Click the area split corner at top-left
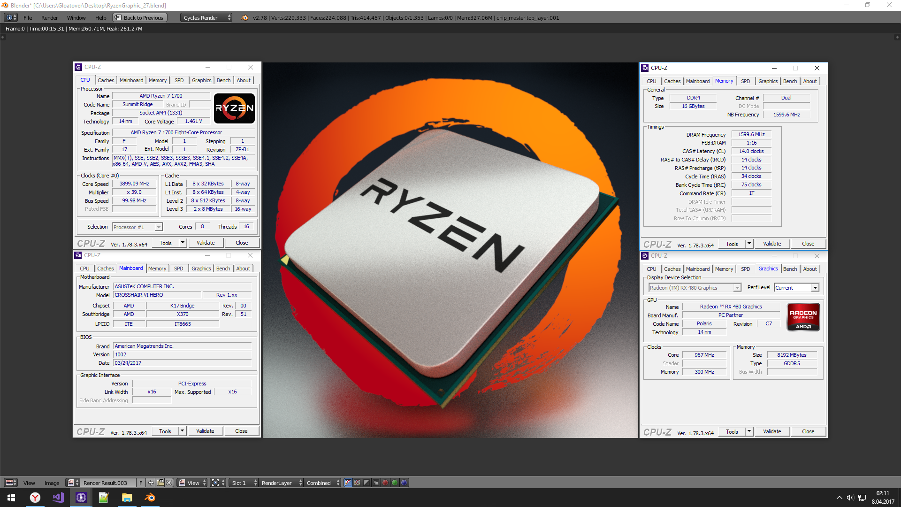 click(x=3, y=37)
